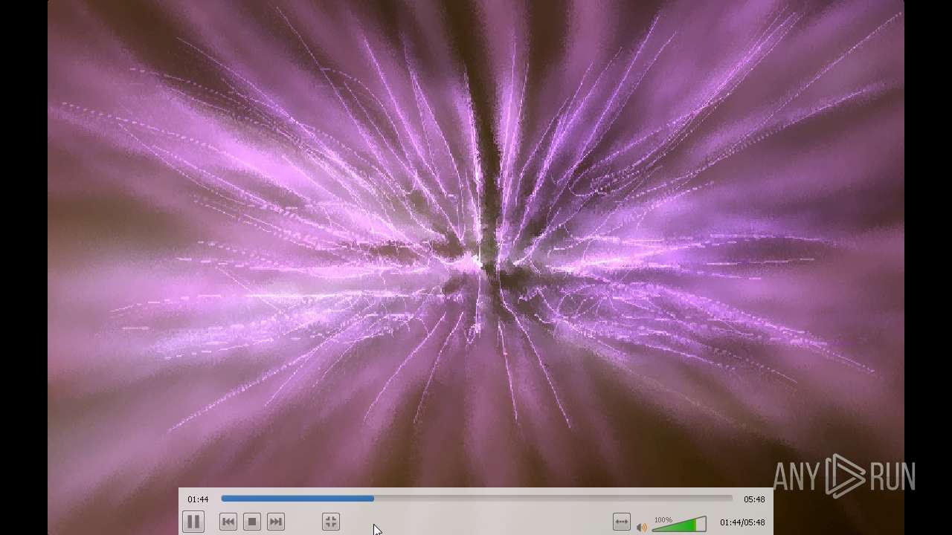Screen dimensions: 952x535
Task: Skip to the next media item
Action: 276,522
